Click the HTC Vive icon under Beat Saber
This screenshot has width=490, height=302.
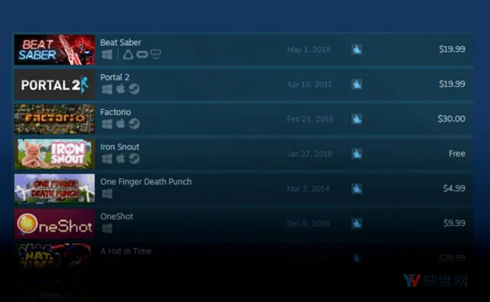(x=128, y=54)
